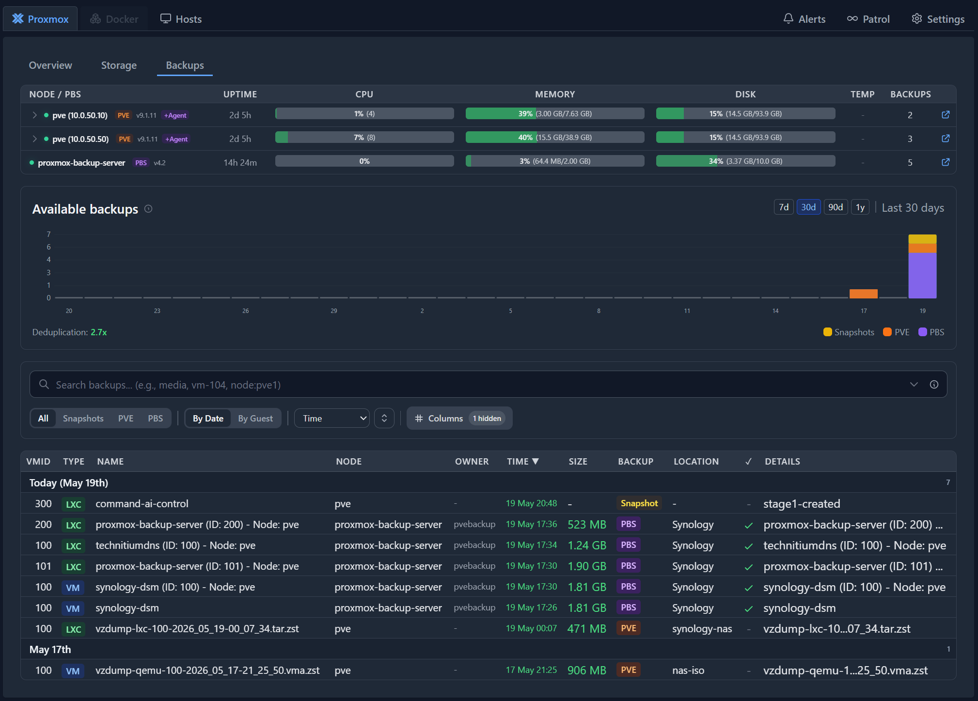Image resolution: width=978 pixels, height=701 pixels.
Task: Click +Agent badge on pve 10.0.50.10
Action: pos(175,115)
